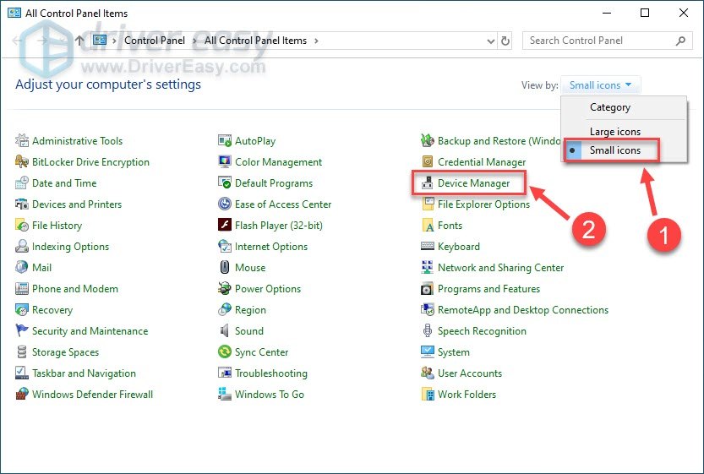Click Control Panel in the breadcrumb path
This screenshot has height=474, width=704.
155,41
